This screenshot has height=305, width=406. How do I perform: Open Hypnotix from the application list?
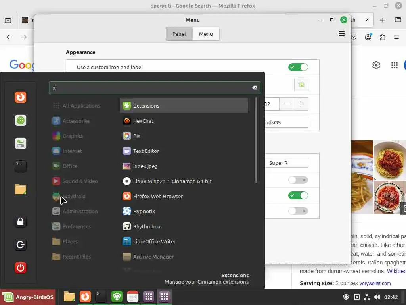click(184, 211)
